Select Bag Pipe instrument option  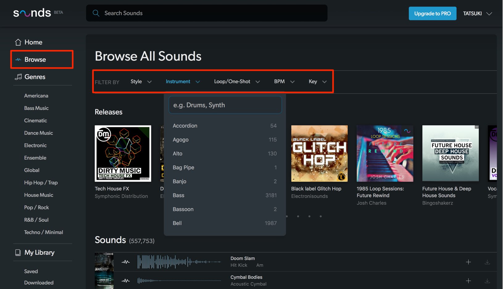225,167
